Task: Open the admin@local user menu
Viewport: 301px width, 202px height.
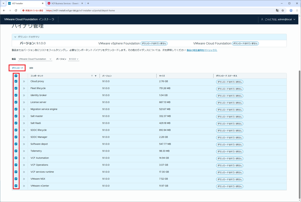Action: tap(278, 19)
